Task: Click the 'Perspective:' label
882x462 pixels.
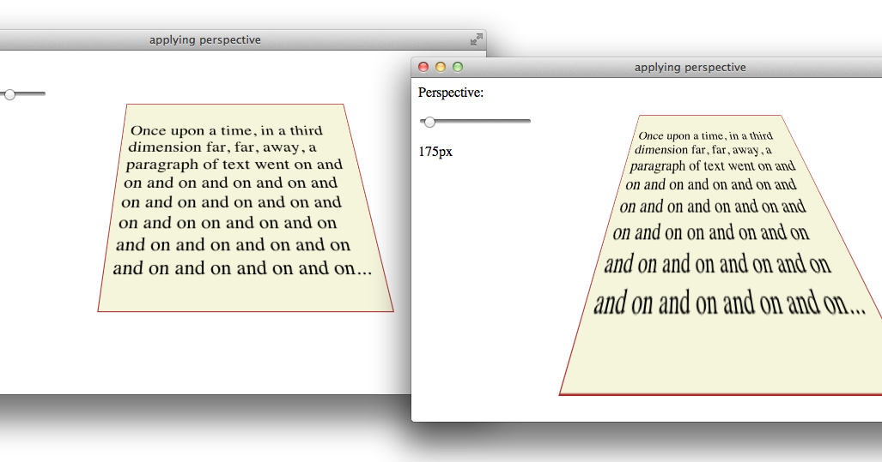Action: [451, 93]
